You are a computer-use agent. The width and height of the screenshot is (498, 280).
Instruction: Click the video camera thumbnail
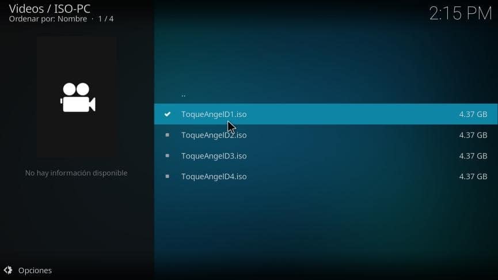tap(77, 97)
